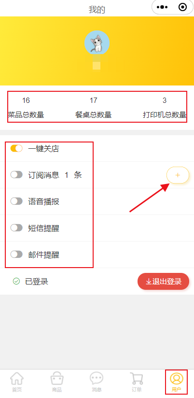
Task: Click the 已登录 status label
Action: pyautogui.click(x=37, y=282)
